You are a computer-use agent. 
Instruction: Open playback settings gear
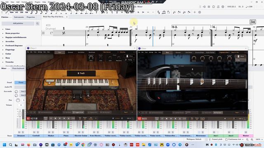(223, 7)
